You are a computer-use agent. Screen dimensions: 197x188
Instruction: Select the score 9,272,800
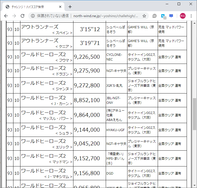pos(87,85)
